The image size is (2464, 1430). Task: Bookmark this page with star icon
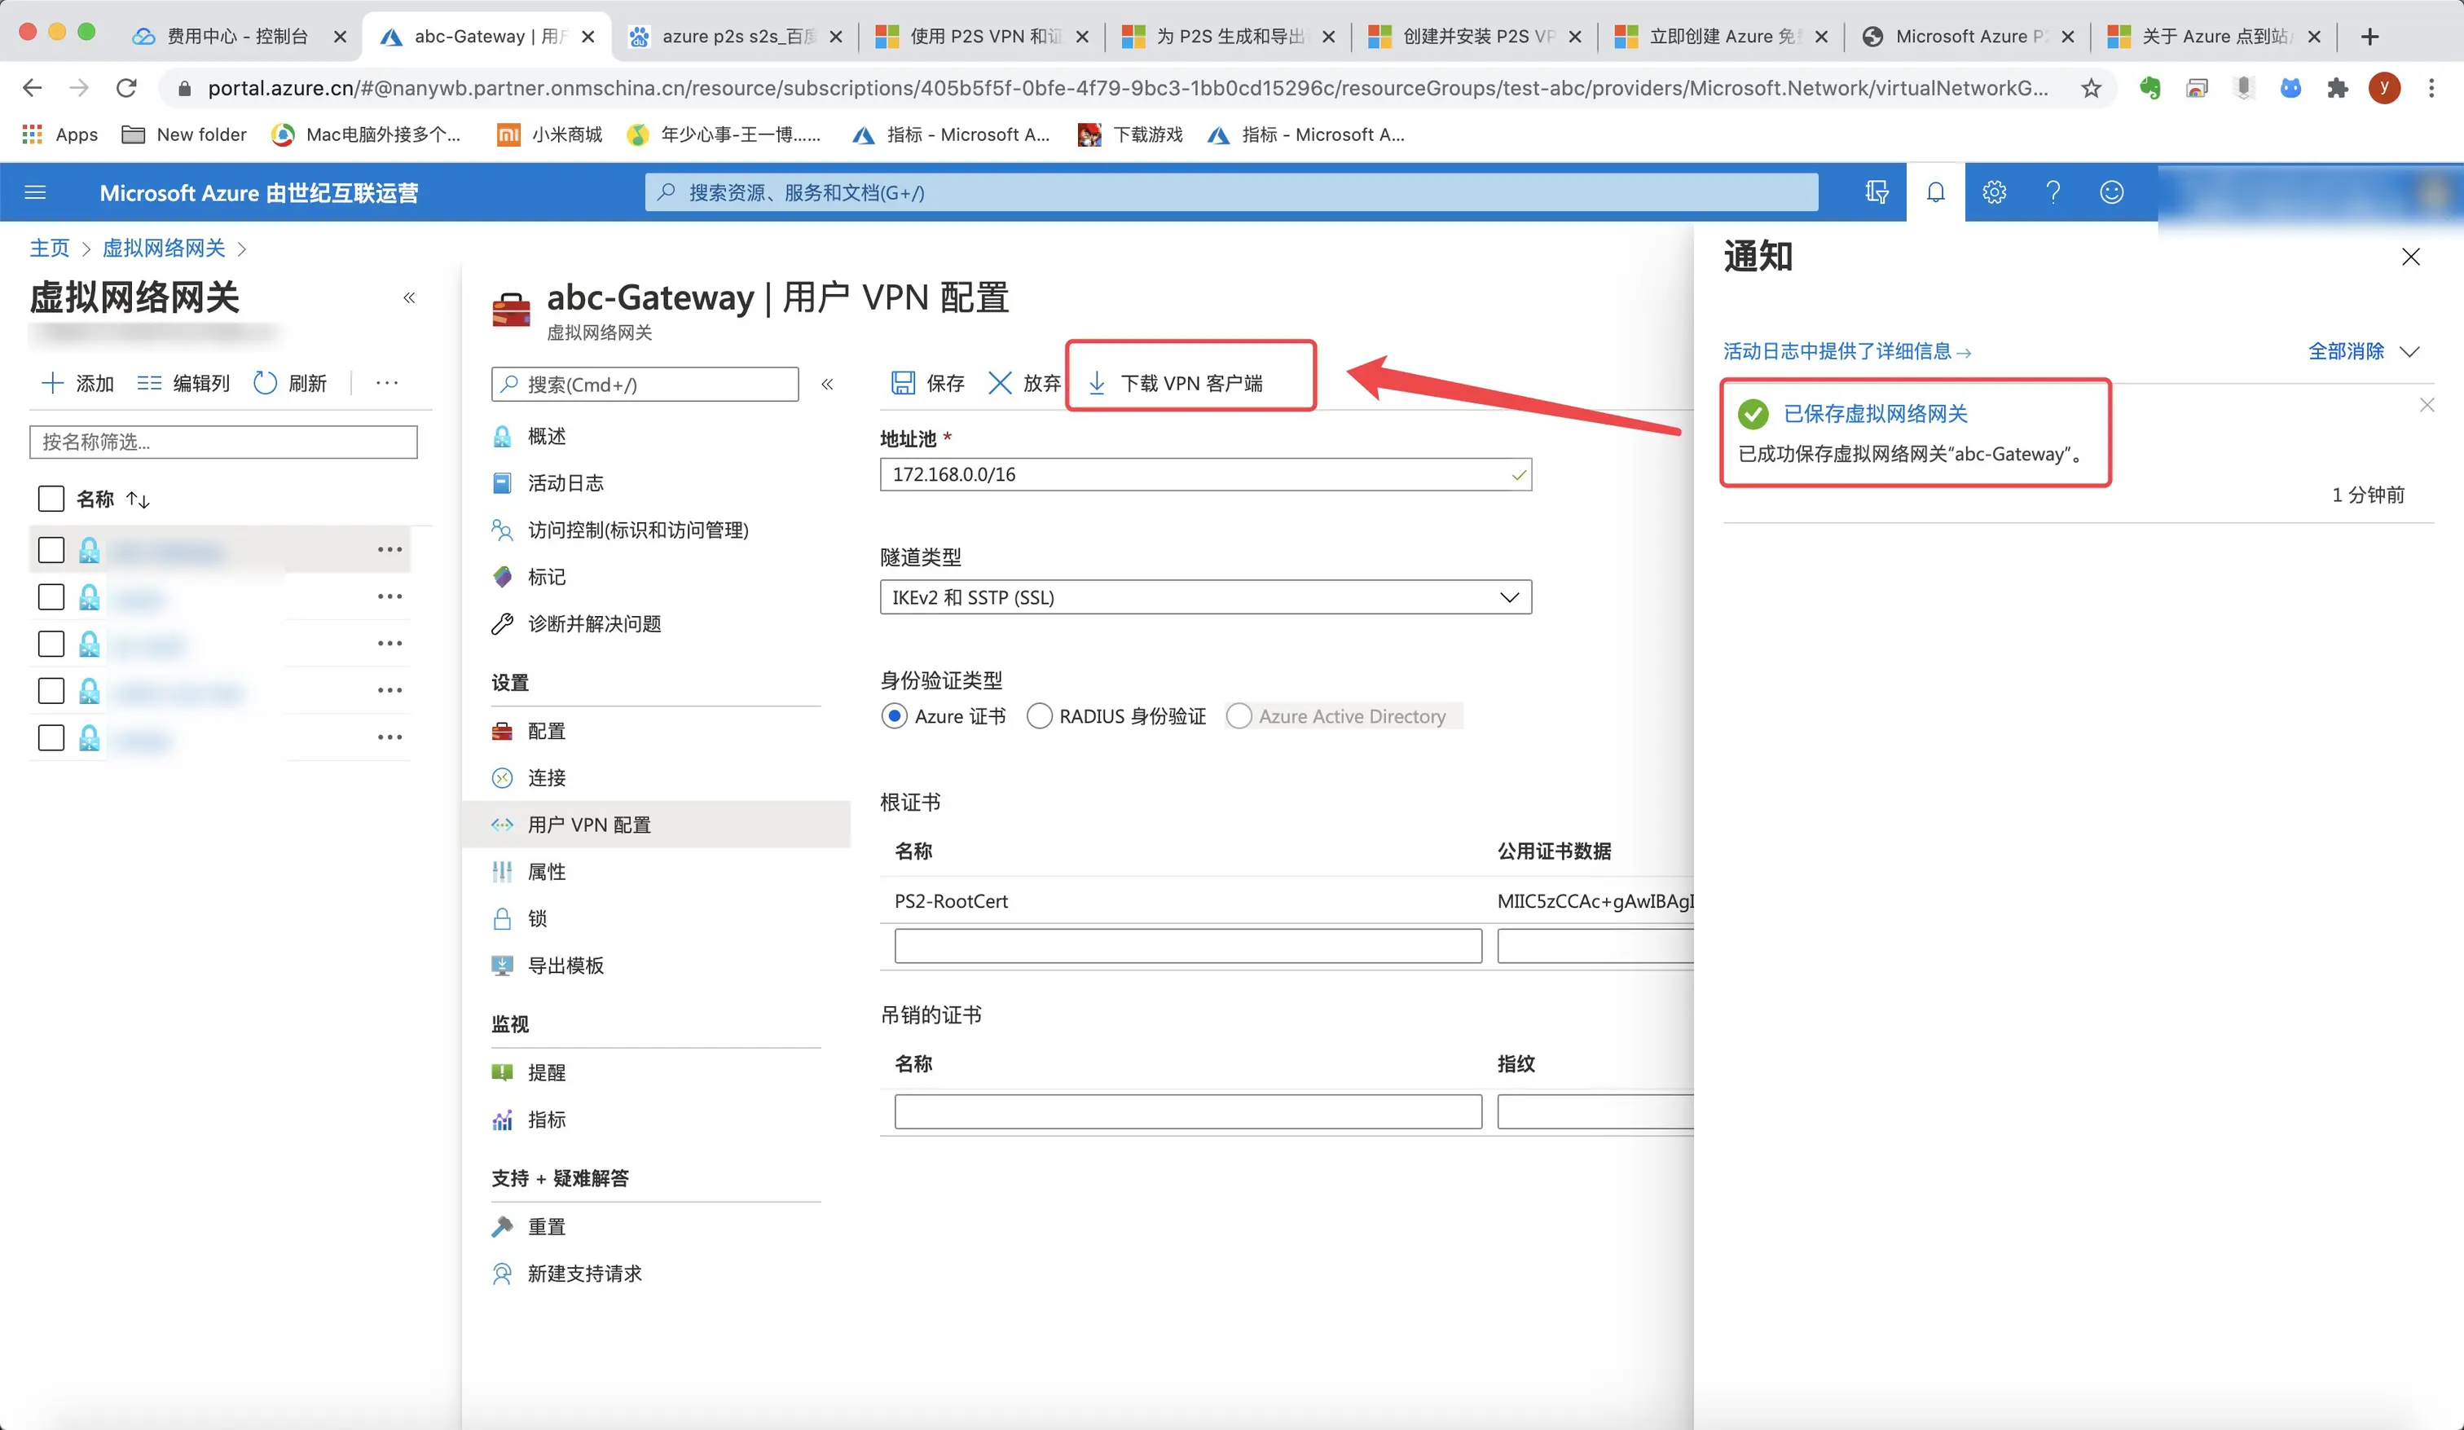pyautogui.click(x=2091, y=89)
